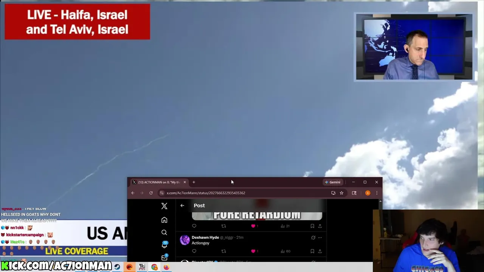Open Deshawn Hyde profile avatar
484x272 pixels.
pos(185,240)
